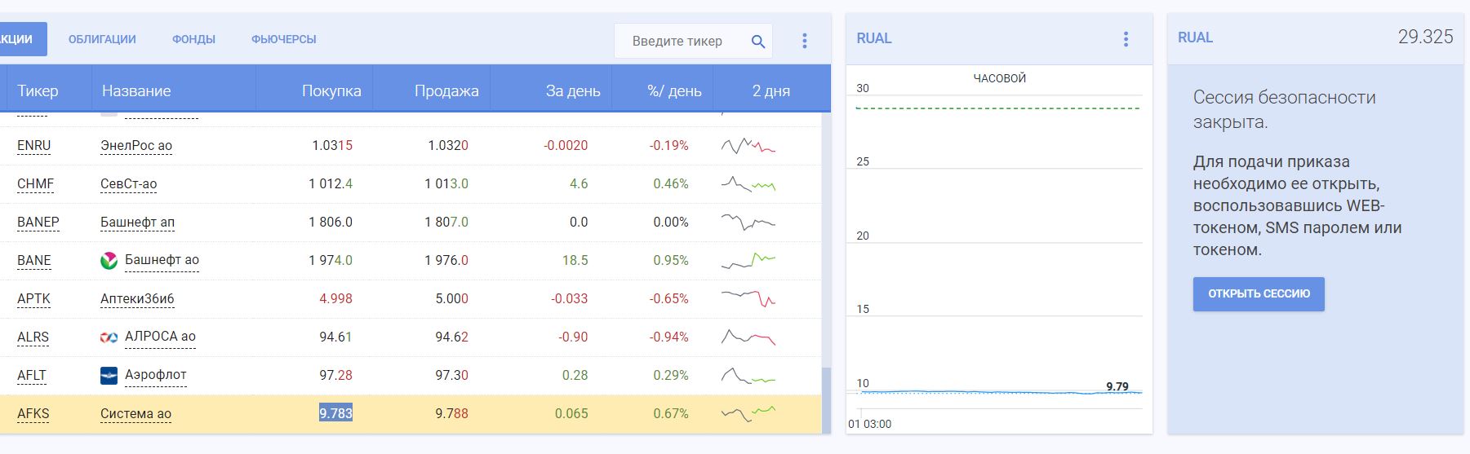
Task: Open the АЛРОСА ао name link
Action: coord(160,337)
